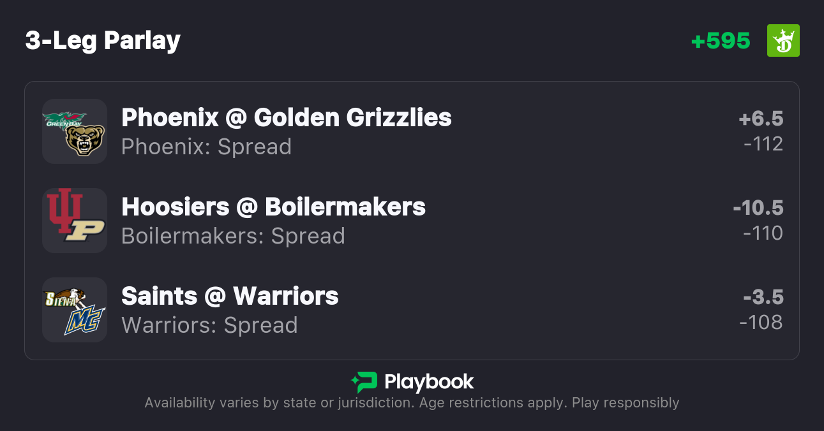
Task: Select the Phoenix @ Golden Grizzlies matchup title
Action: click(x=287, y=117)
